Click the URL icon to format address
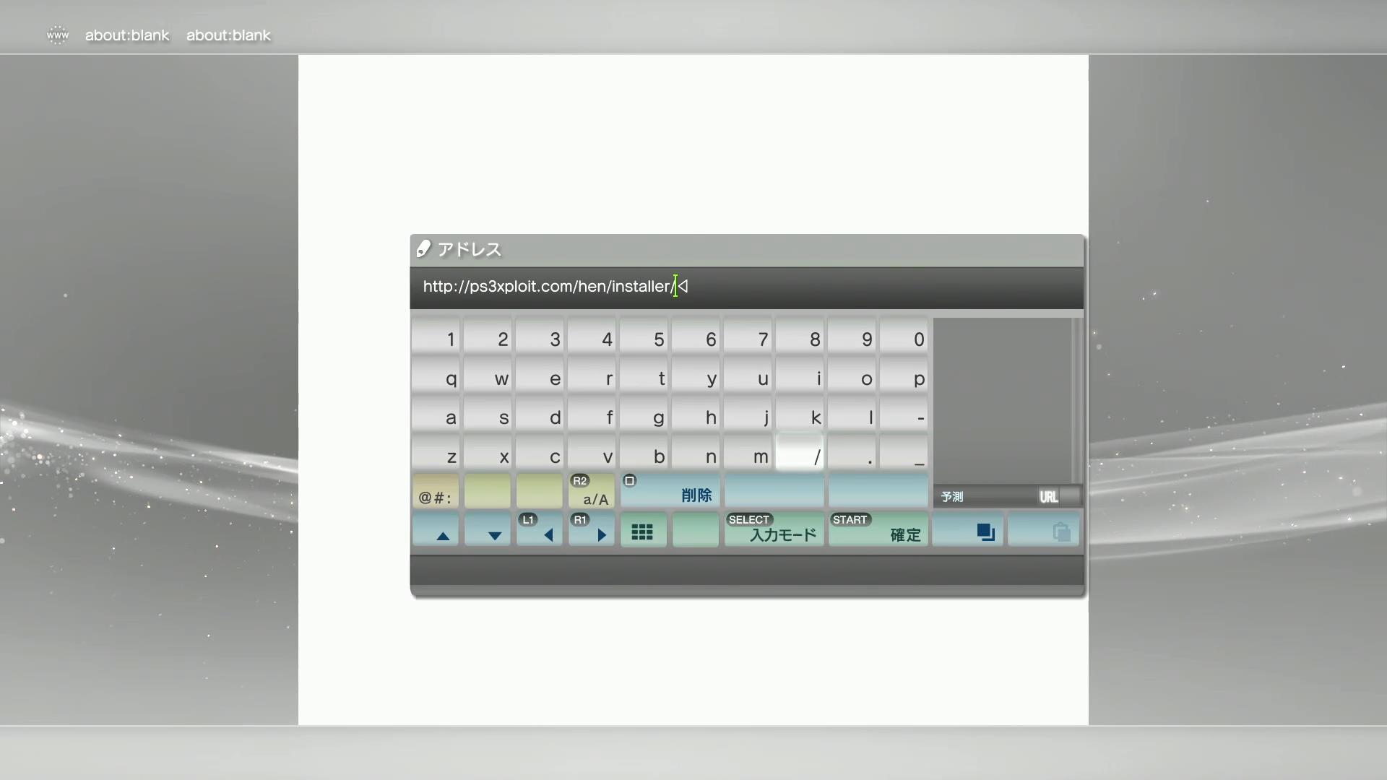Screen dimensions: 1387x780 (1050, 495)
